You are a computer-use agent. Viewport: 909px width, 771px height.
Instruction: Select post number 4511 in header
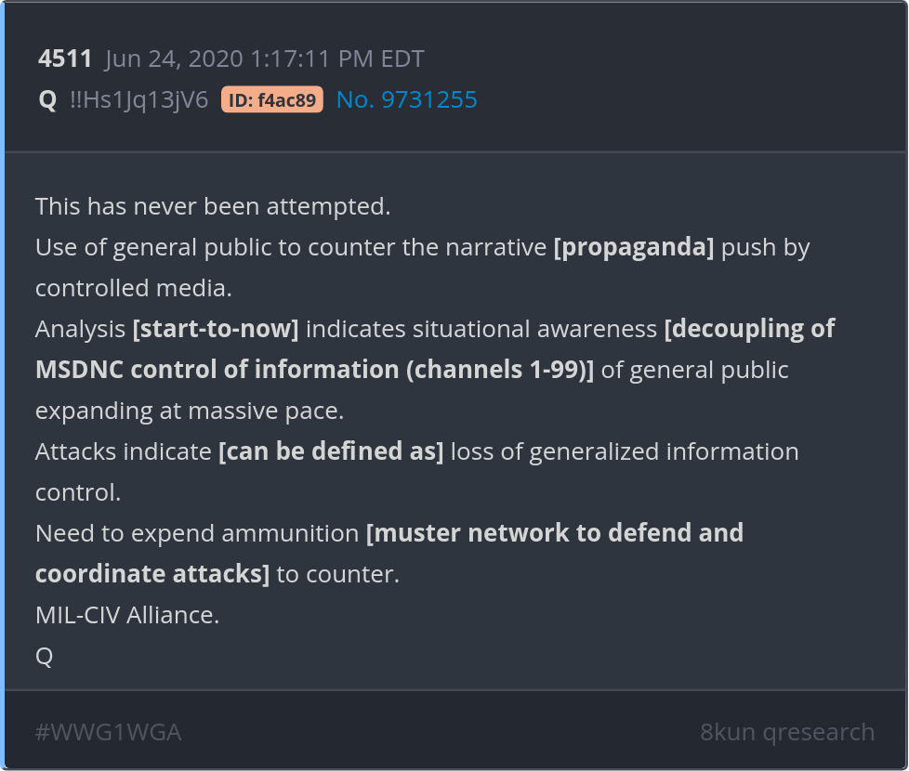tap(65, 59)
